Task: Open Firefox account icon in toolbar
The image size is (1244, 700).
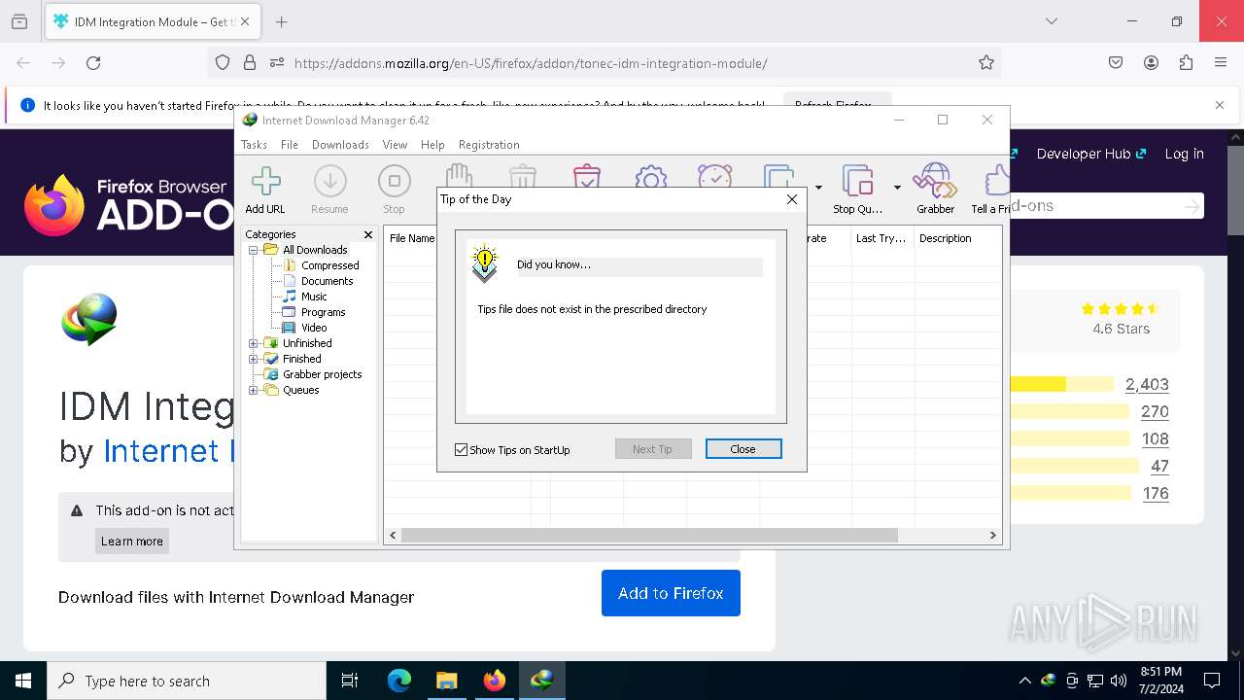Action: click(1151, 63)
